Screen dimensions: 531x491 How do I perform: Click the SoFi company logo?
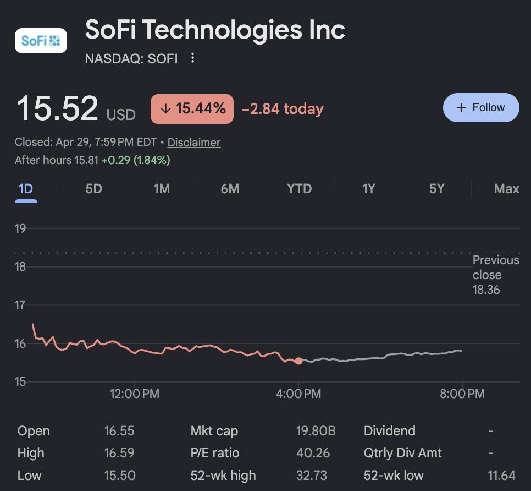[41, 41]
